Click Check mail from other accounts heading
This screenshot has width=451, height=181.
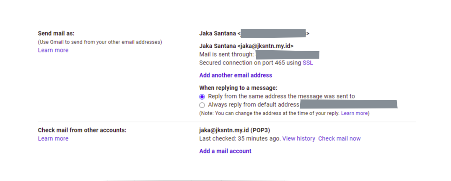click(x=82, y=130)
